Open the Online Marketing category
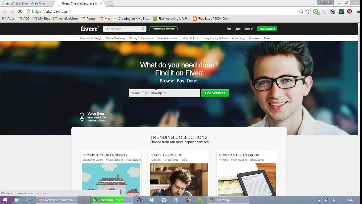Viewport: 362px width, 204px height. pos(115,38)
